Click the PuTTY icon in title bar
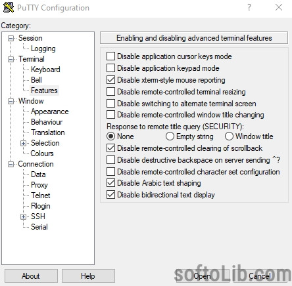 (x=9, y=8)
